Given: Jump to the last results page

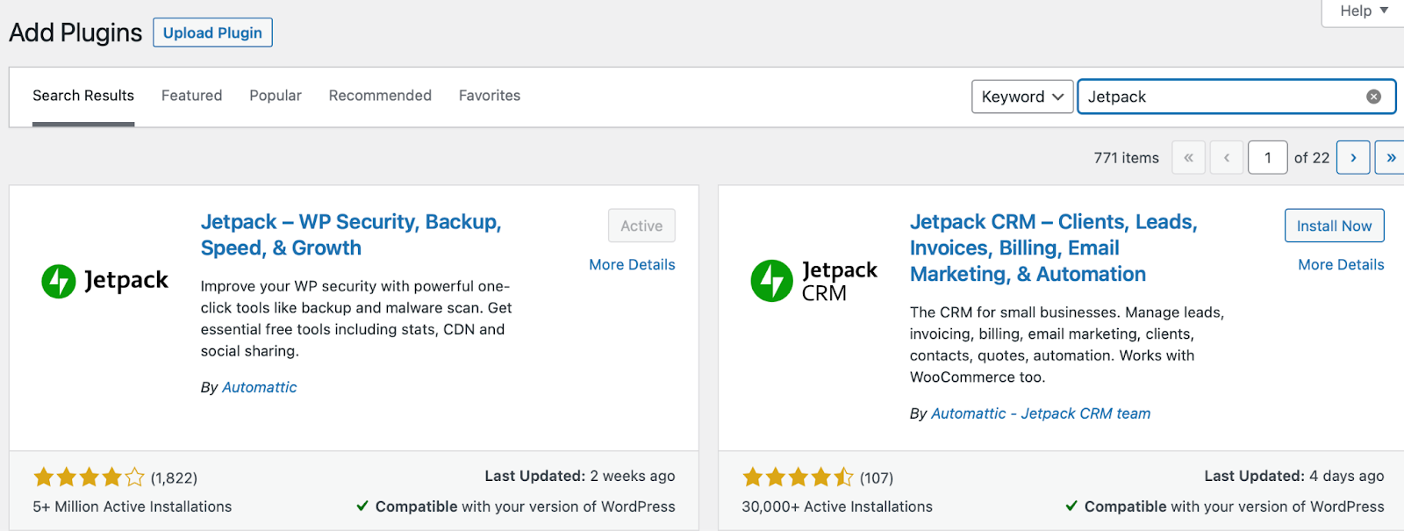Looking at the screenshot, I should pos(1390,158).
